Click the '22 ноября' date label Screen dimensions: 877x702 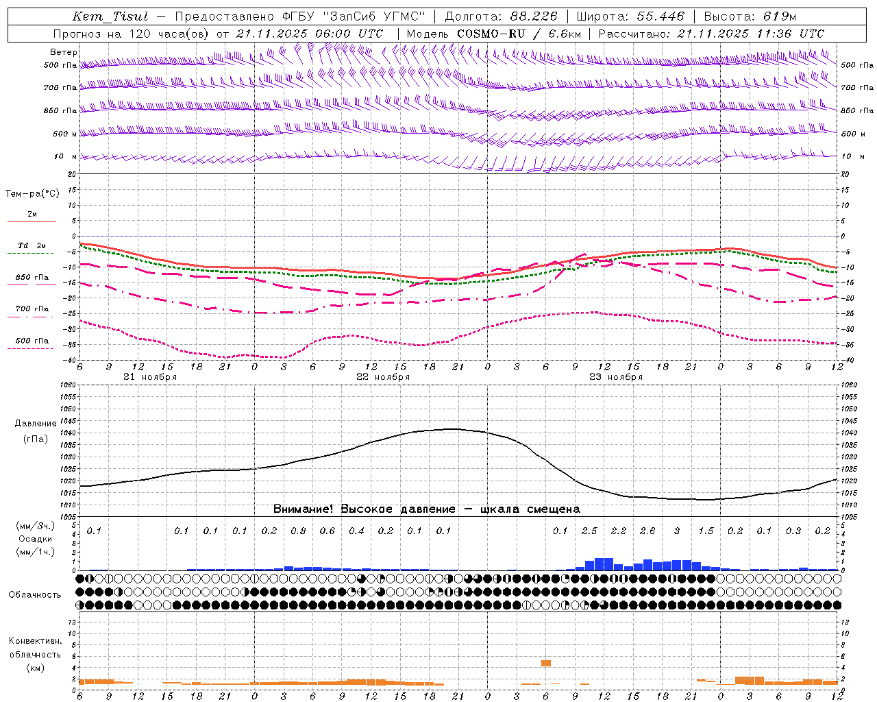[383, 377]
